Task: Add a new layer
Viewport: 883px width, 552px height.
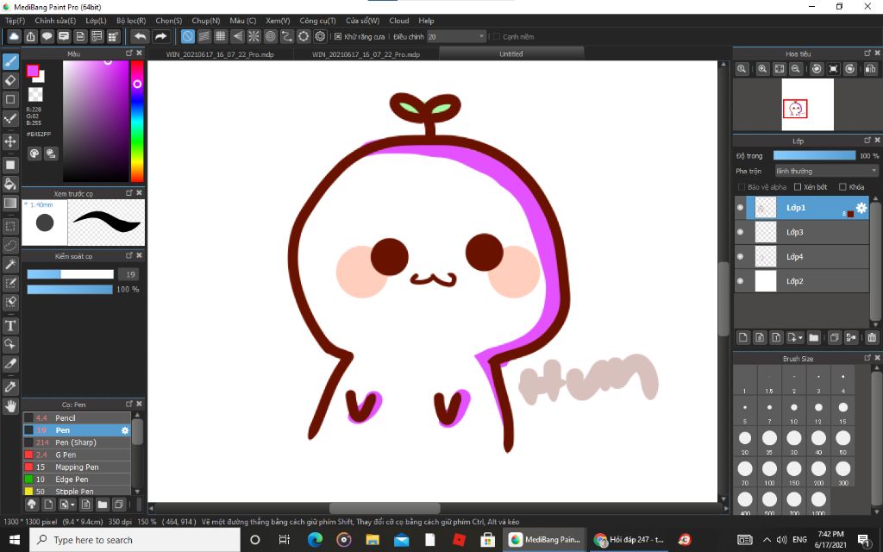Action: point(742,337)
